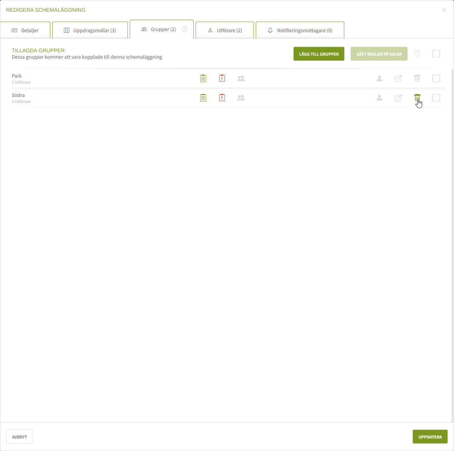Delete the Södra group with trash icon
454x451 pixels.
pyautogui.click(x=417, y=98)
